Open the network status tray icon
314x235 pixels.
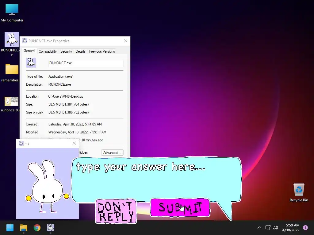click(x=268, y=228)
